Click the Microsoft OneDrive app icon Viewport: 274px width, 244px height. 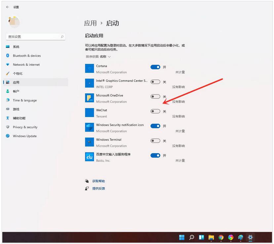pyautogui.click(x=90, y=98)
